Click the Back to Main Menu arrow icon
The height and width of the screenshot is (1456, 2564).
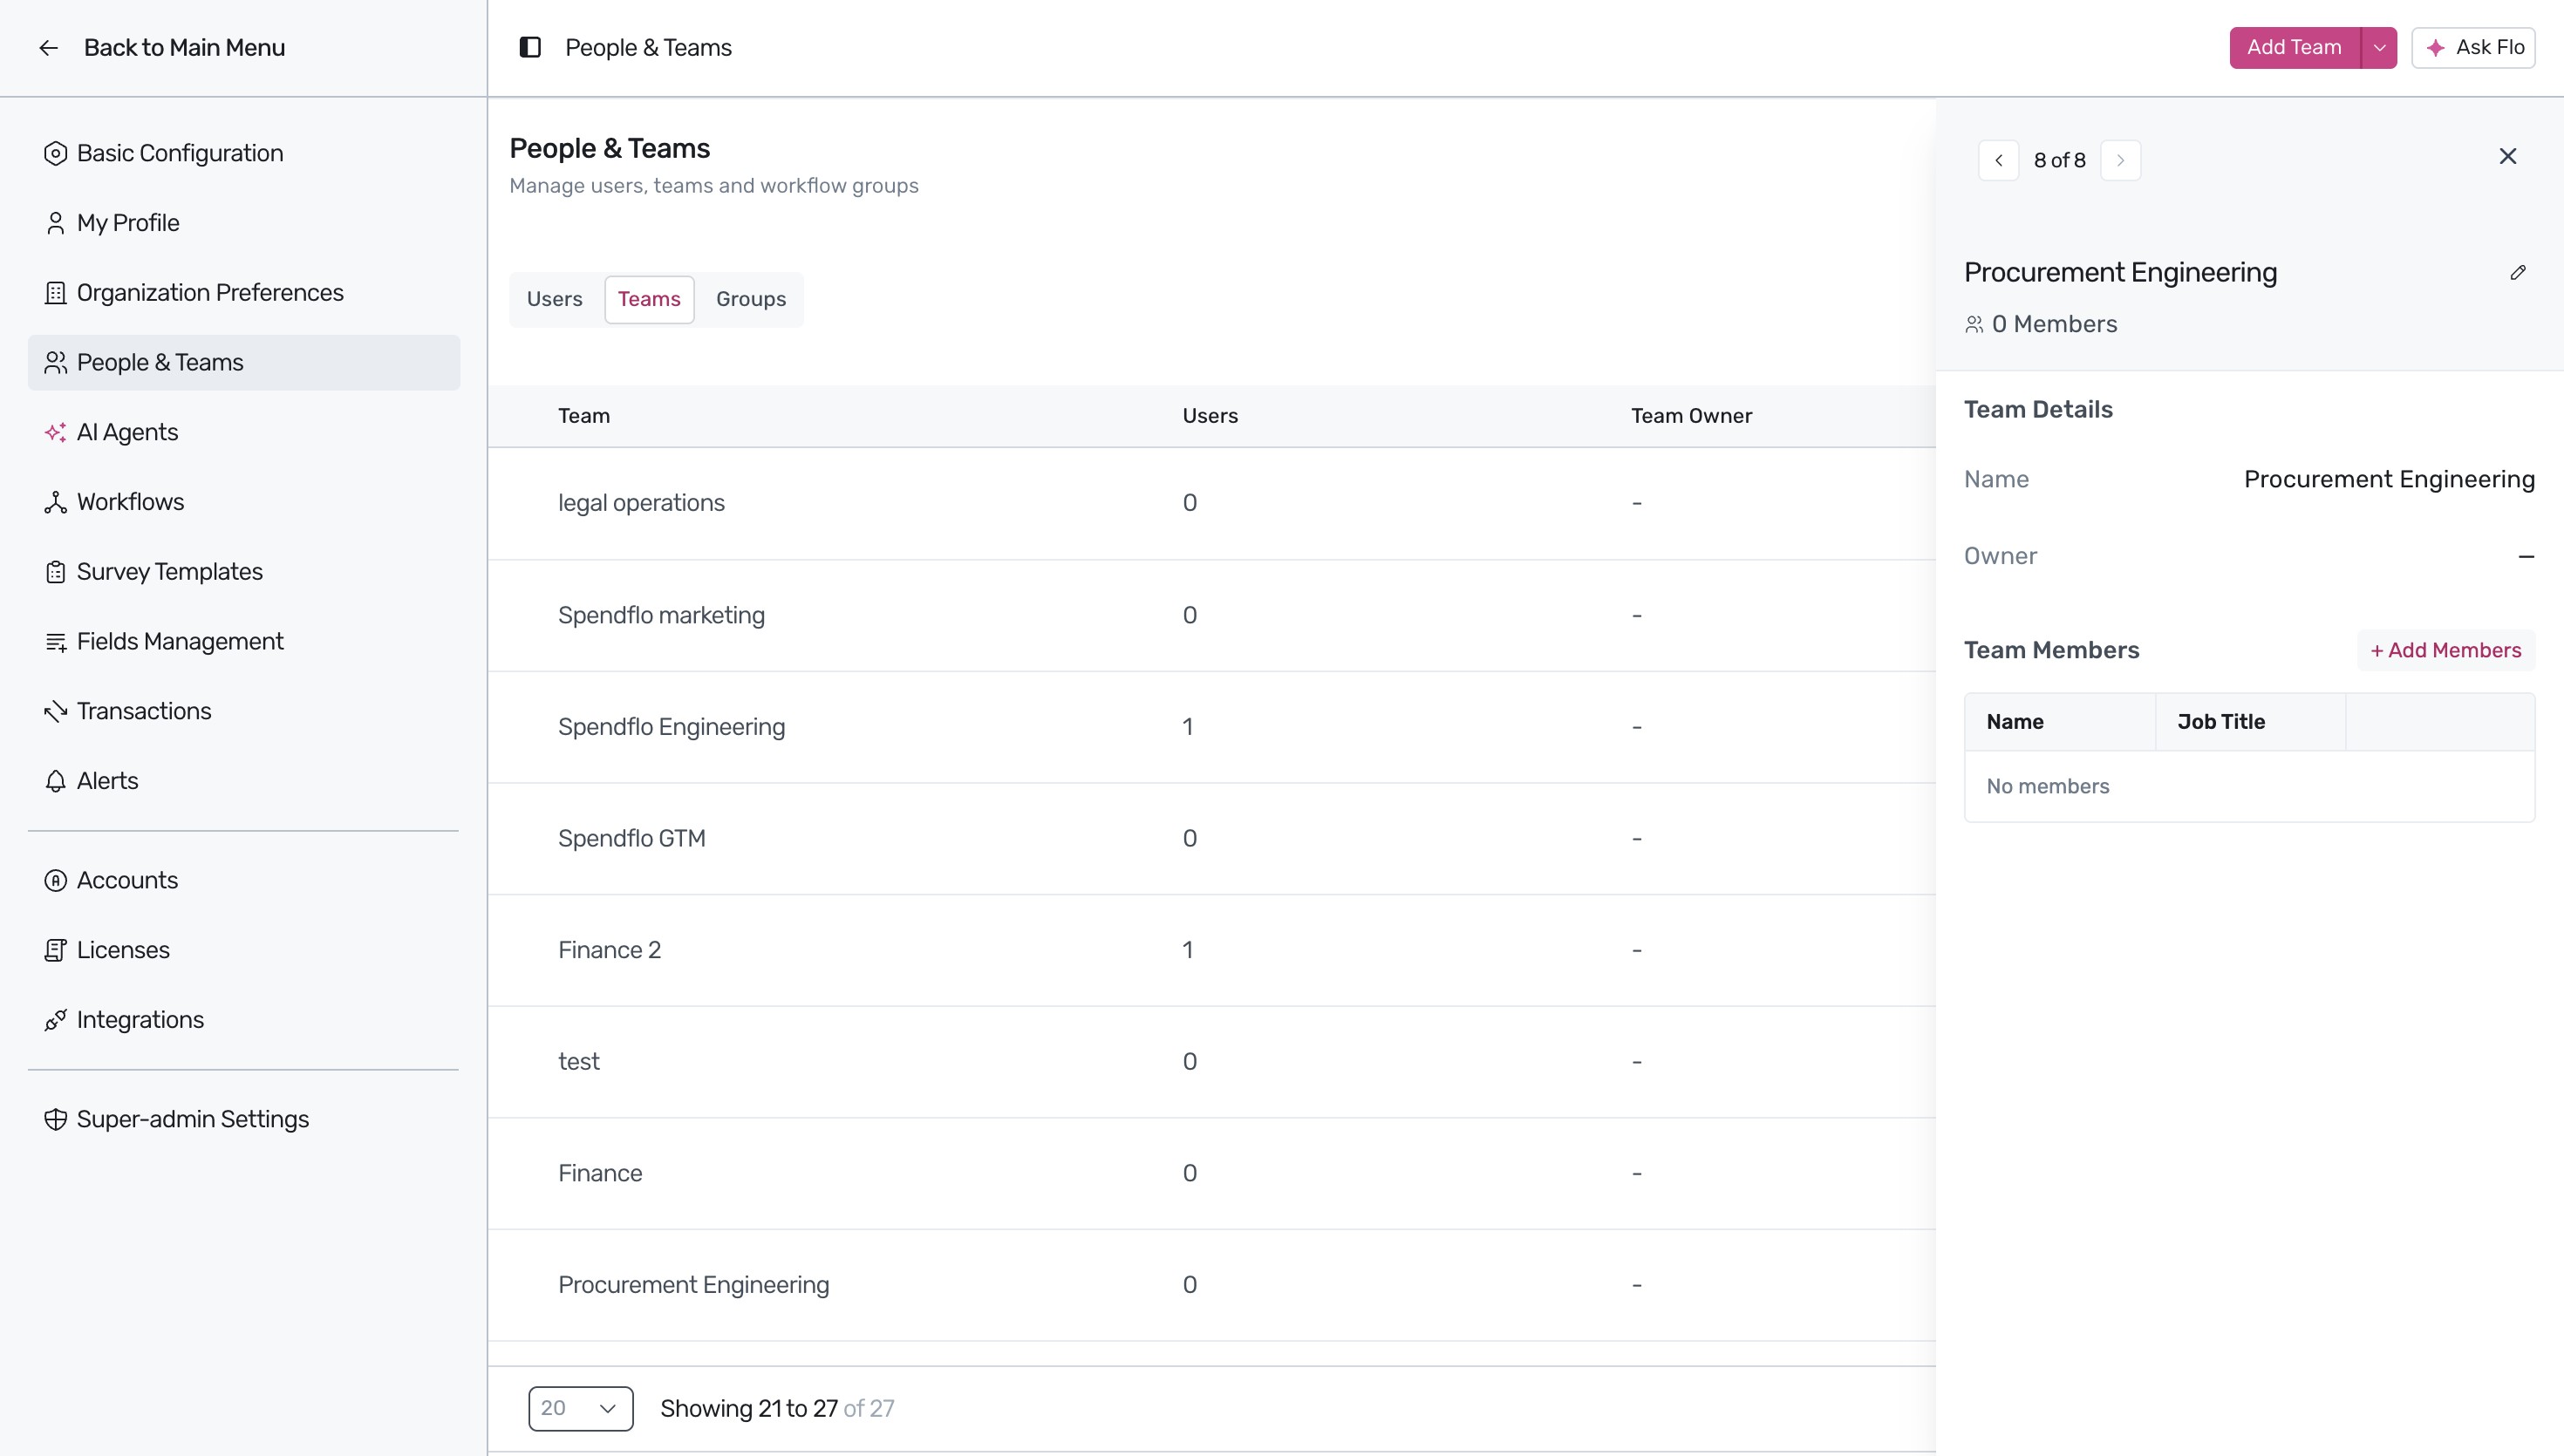pyautogui.click(x=48, y=48)
